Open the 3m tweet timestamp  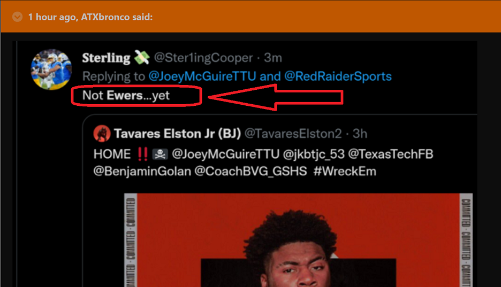click(x=273, y=58)
